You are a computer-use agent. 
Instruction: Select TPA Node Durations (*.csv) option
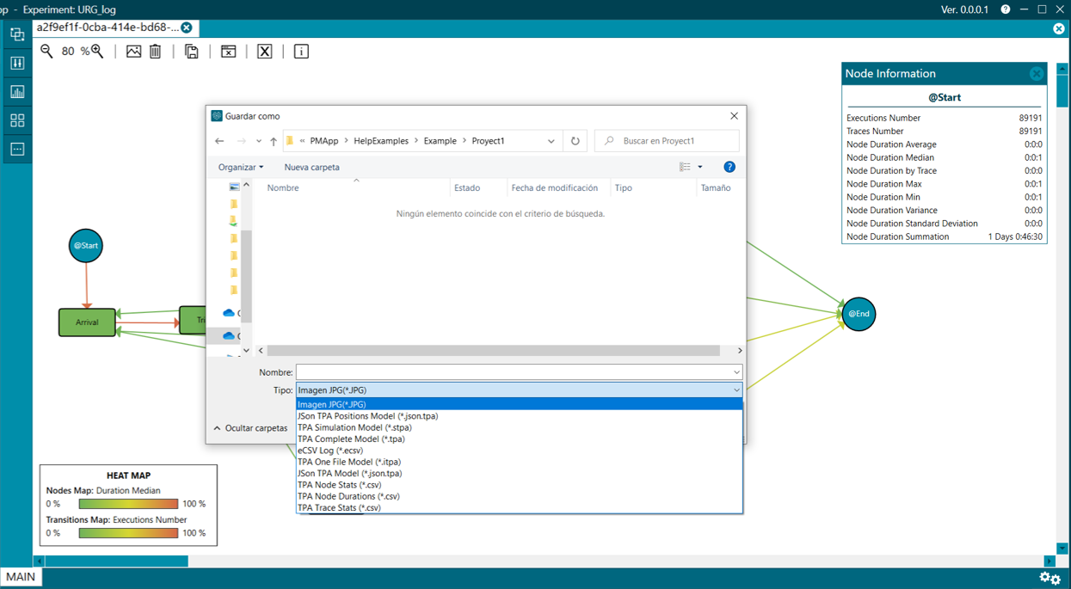[519, 496]
